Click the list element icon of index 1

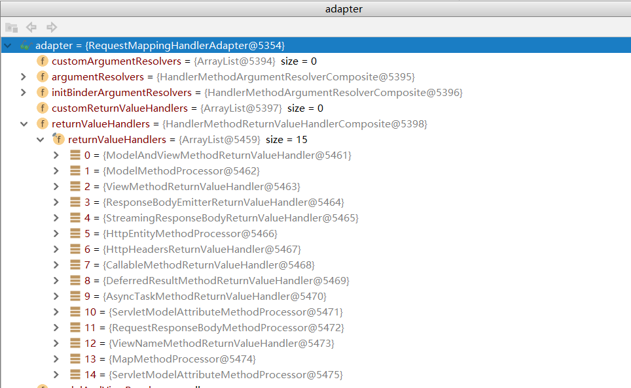pos(75,170)
